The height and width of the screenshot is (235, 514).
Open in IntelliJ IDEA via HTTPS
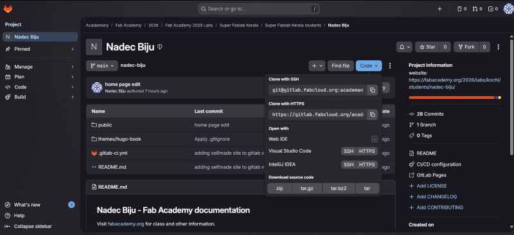click(367, 164)
